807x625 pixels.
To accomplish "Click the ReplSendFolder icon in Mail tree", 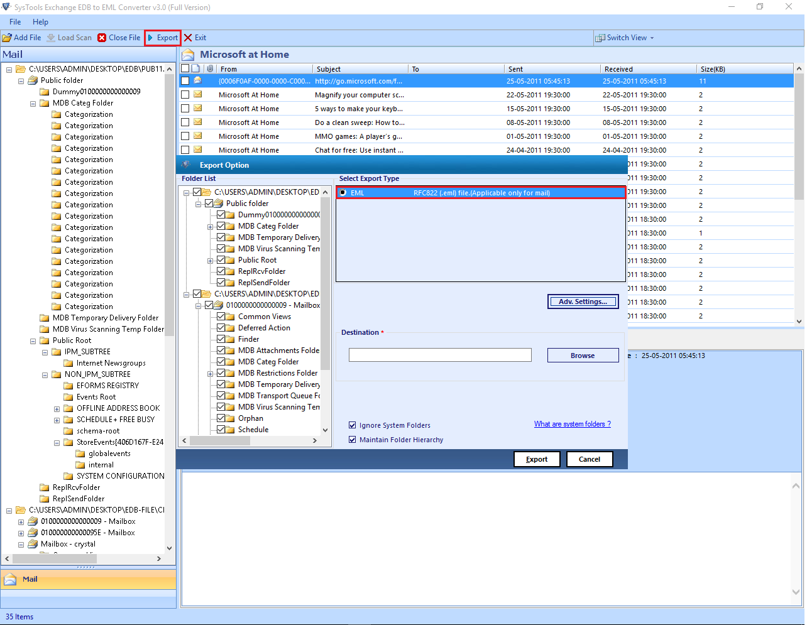I will point(45,499).
